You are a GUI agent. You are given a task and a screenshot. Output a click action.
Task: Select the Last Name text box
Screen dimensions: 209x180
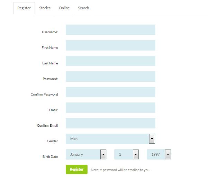coord(110,61)
